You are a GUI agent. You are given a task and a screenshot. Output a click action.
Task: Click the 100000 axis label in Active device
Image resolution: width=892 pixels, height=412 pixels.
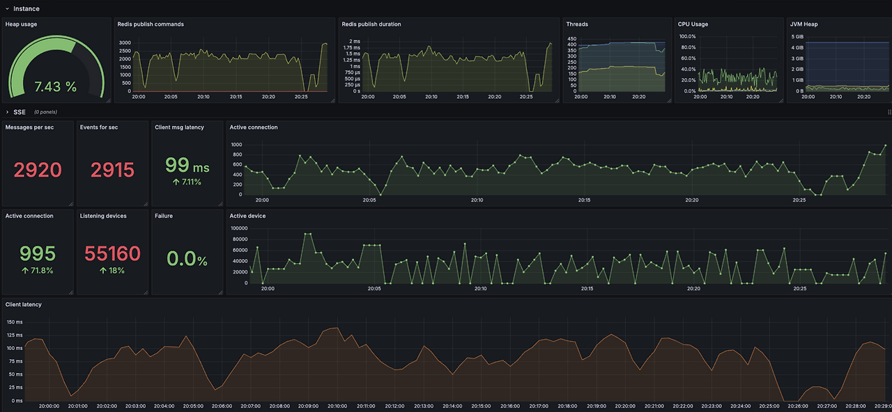240,228
